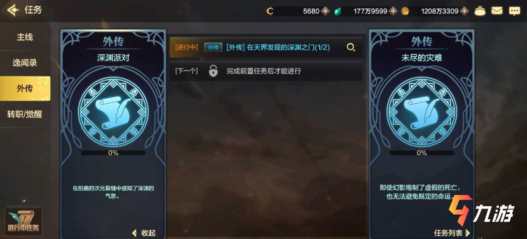Switch to the 主线 tab
This screenshot has width=527, height=239.
pyautogui.click(x=25, y=37)
